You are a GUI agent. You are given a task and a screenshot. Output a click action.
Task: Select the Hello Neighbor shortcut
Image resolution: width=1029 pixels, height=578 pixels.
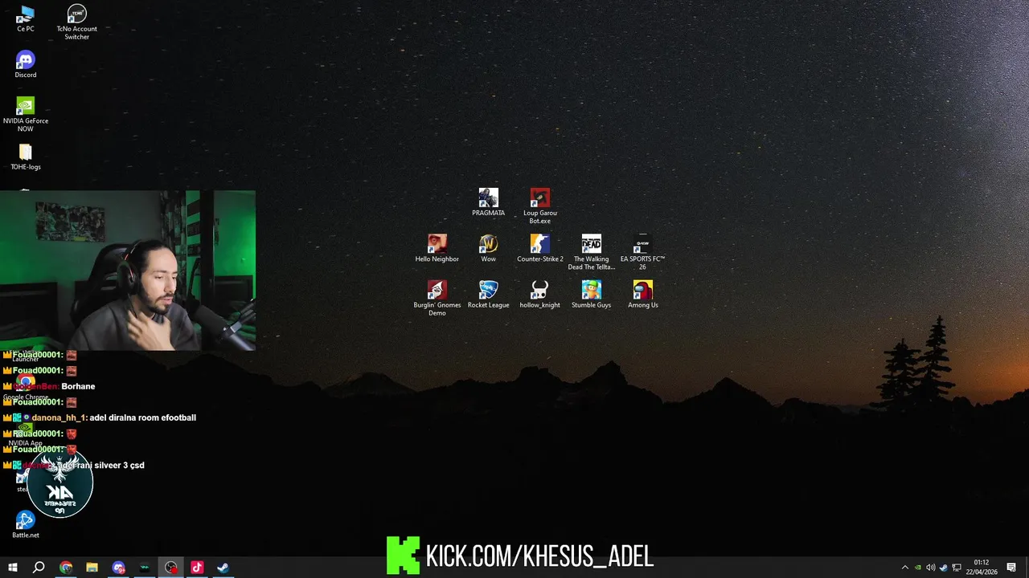(437, 249)
